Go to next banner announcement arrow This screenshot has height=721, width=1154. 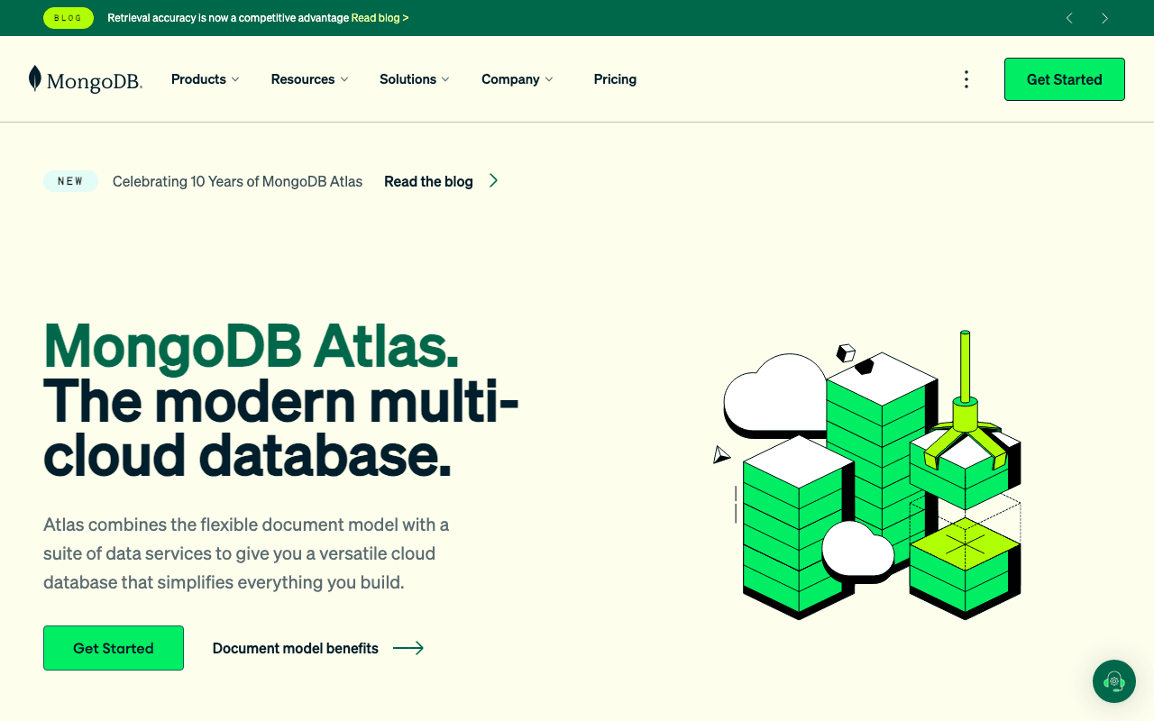click(x=1104, y=18)
